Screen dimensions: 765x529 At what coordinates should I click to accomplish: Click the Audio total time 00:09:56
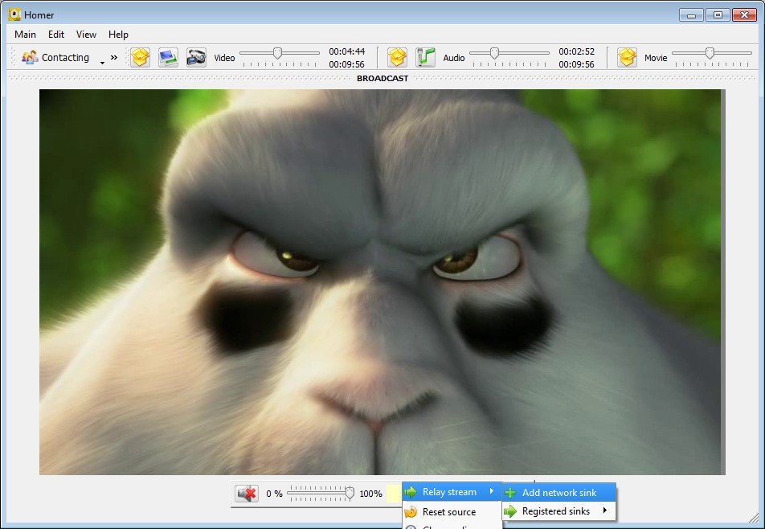[x=577, y=64]
